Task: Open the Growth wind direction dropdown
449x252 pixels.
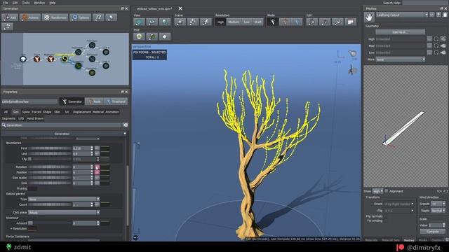Action: (x=438, y=204)
